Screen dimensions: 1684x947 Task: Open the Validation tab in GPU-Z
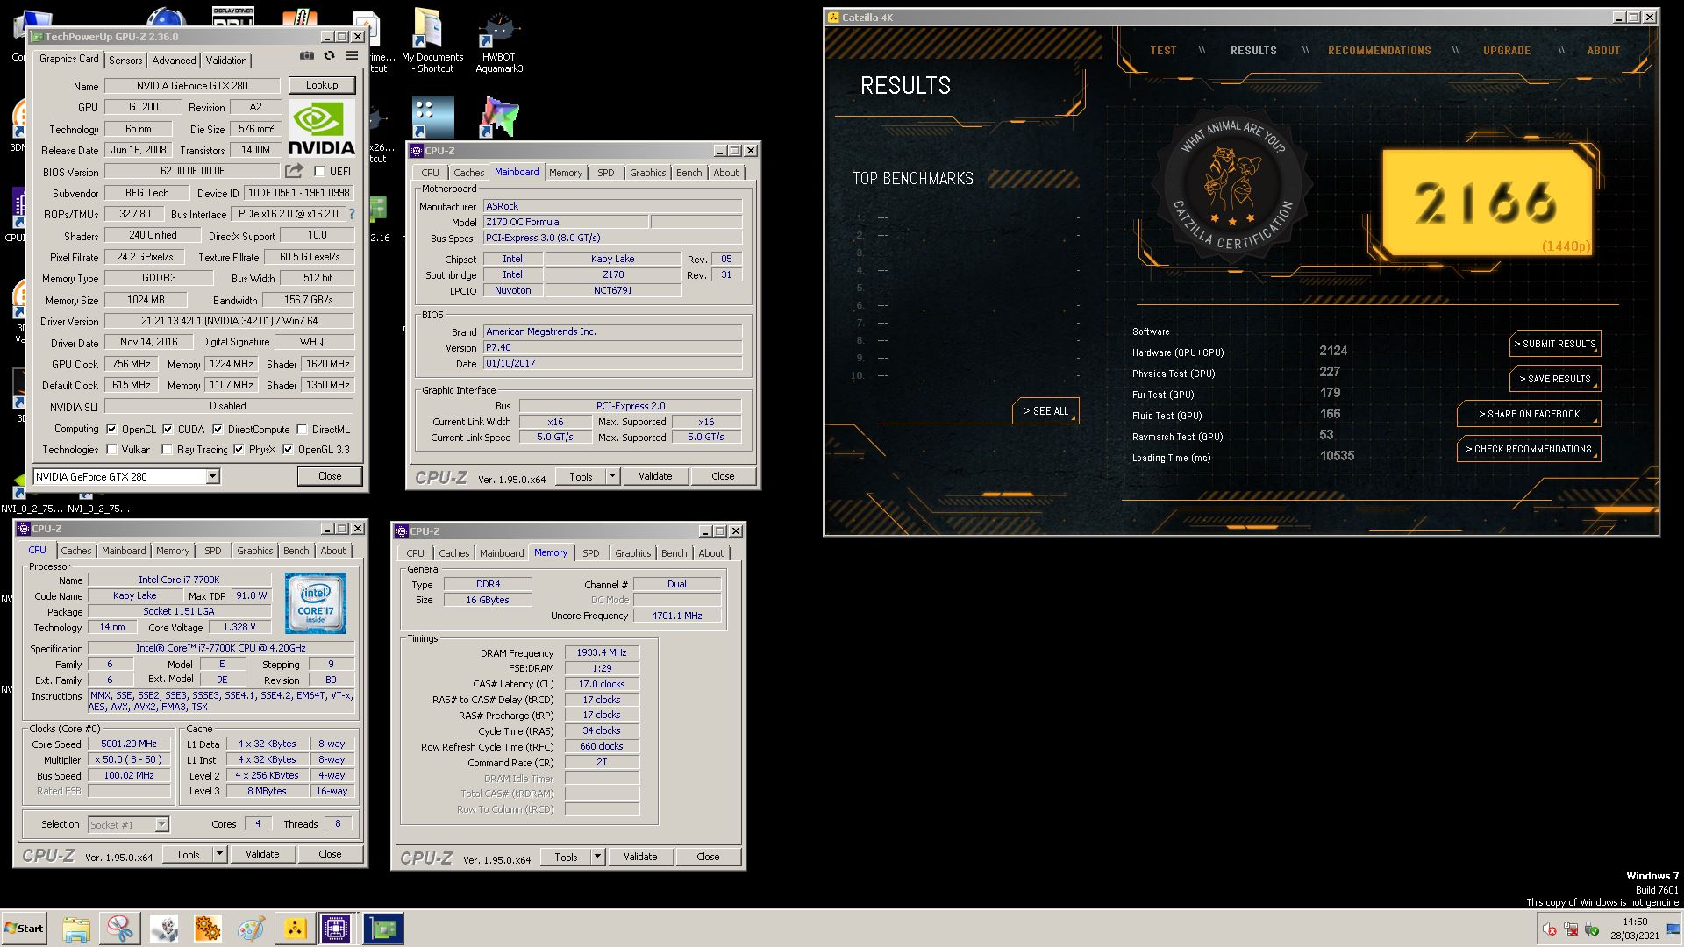point(226,60)
